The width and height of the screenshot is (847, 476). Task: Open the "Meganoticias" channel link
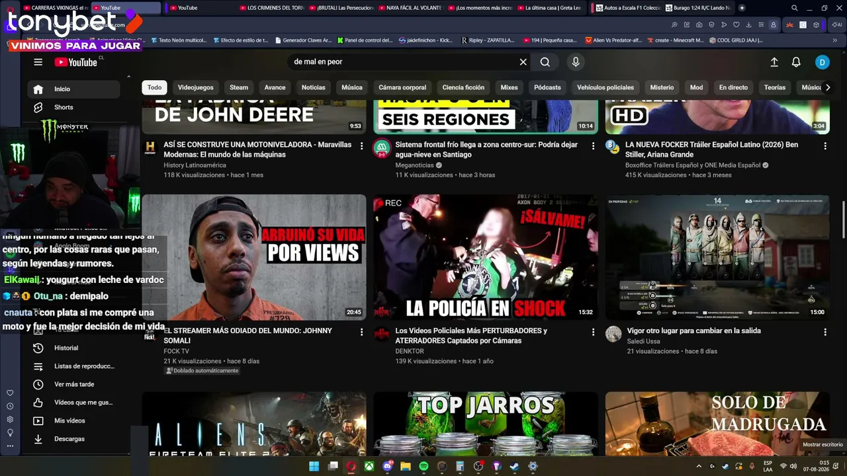pos(414,165)
